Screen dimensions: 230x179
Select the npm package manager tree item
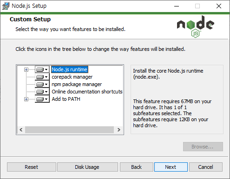[x=77, y=84]
